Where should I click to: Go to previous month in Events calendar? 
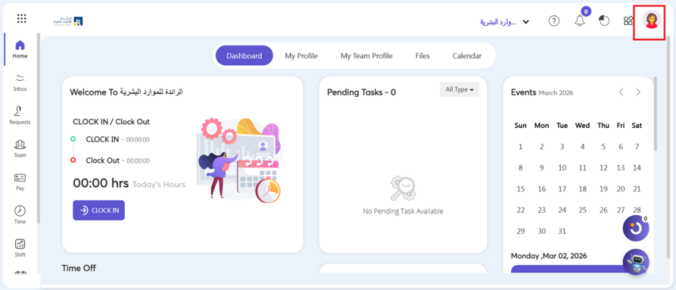point(621,92)
